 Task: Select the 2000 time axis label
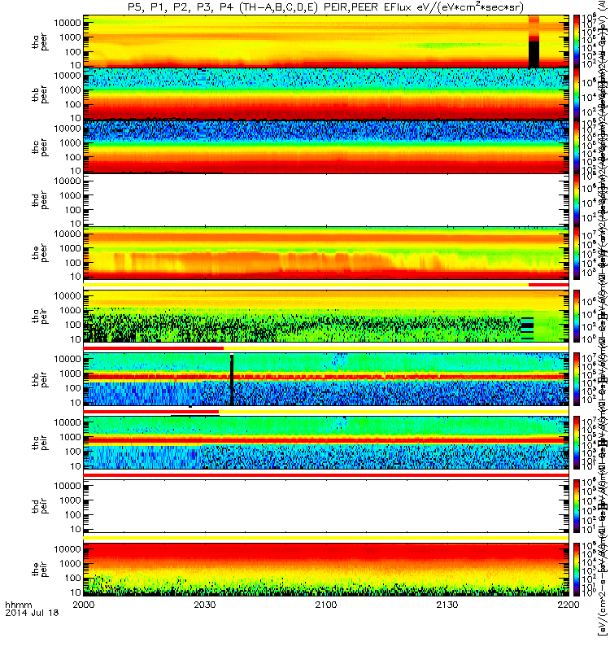point(84,605)
